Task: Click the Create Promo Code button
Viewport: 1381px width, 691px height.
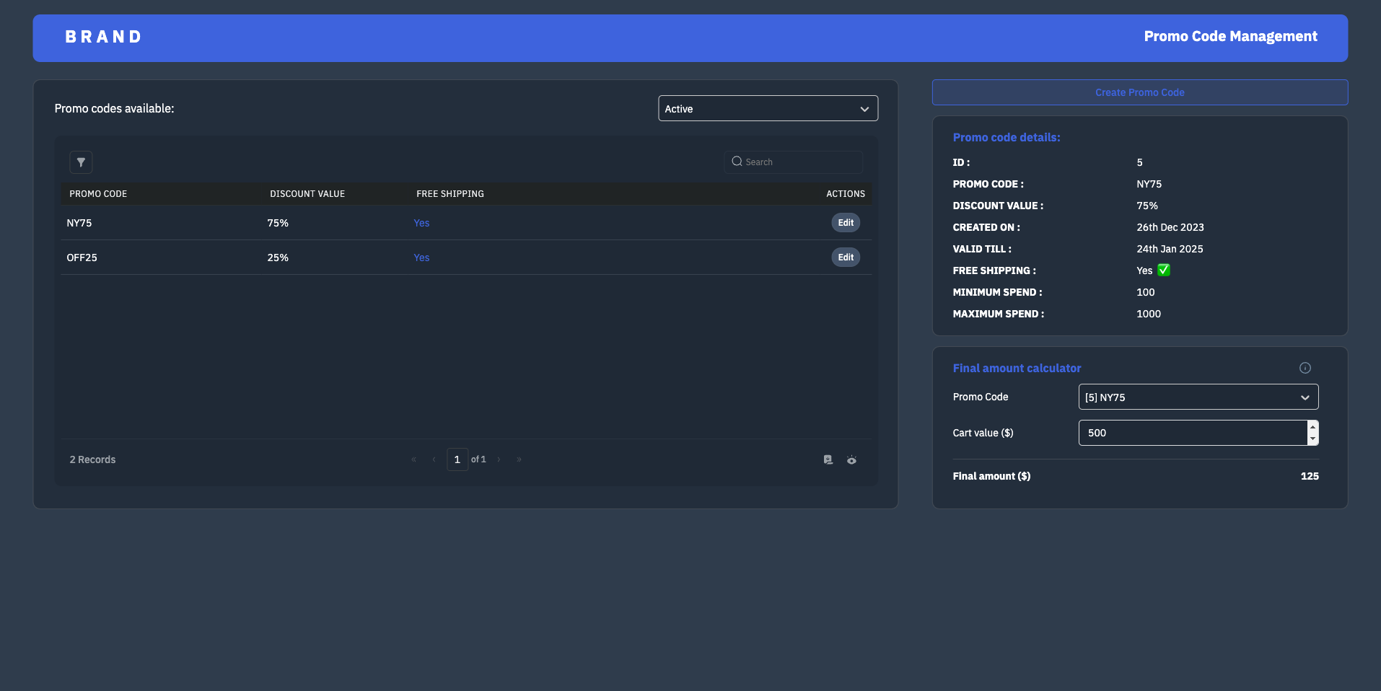Action: tap(1139, 92)
